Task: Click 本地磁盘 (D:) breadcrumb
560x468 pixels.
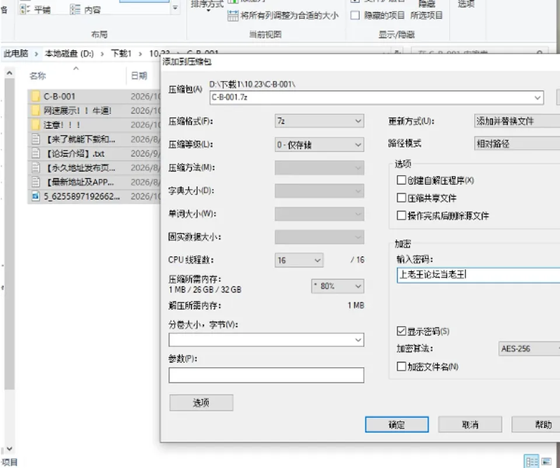Action: coord(69,54)
